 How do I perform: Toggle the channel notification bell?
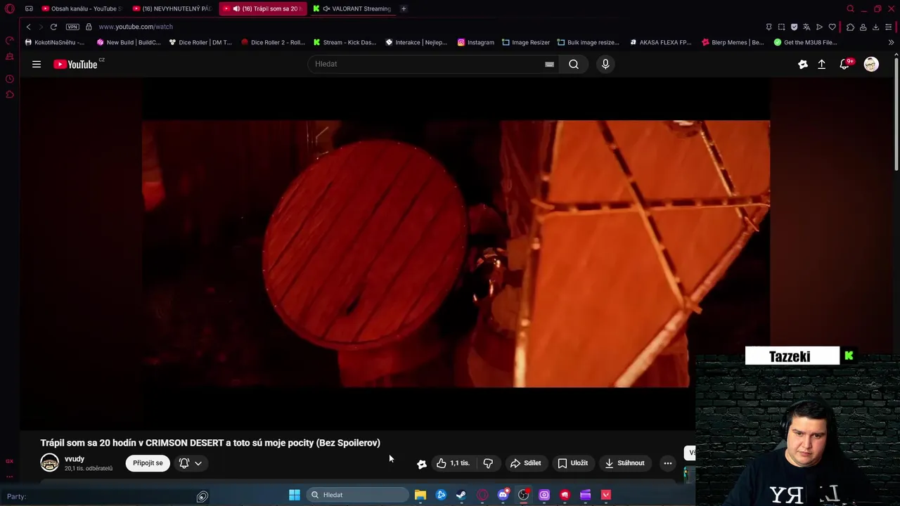click(184, 463)
